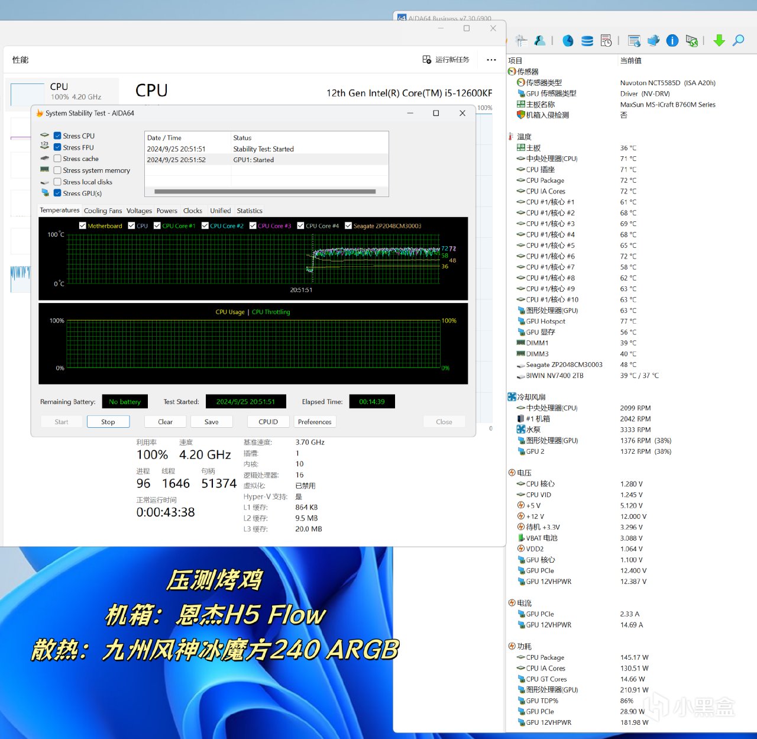Click the green download arrow in AIDA64
757x739 pixels.
[719, 40]
